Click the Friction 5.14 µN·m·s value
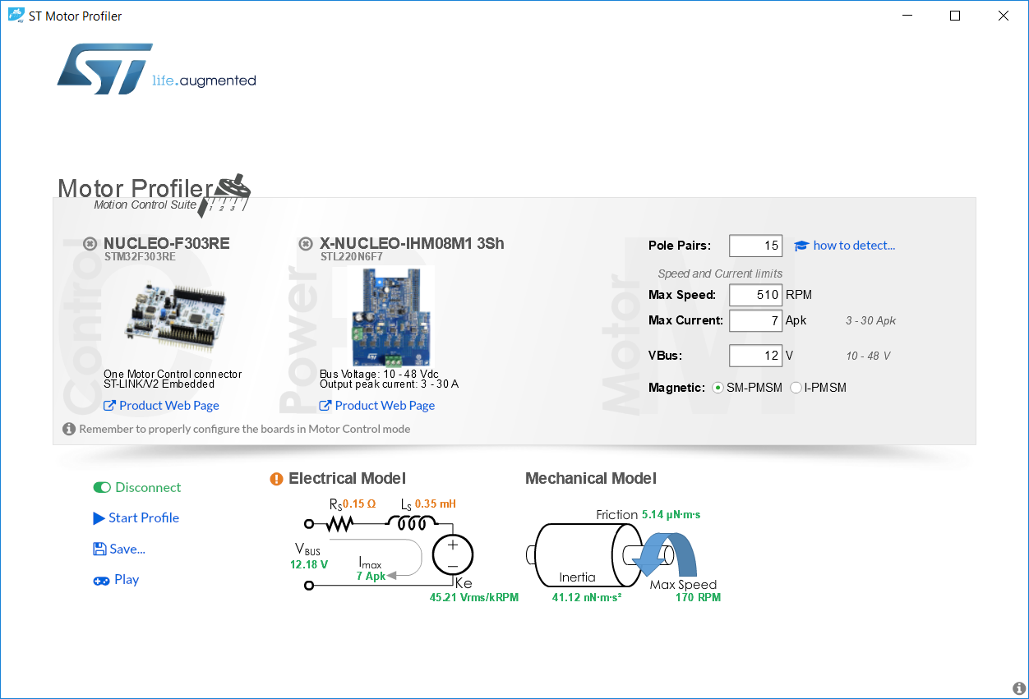The image size is (1029, 699). [x=671, y=515]
